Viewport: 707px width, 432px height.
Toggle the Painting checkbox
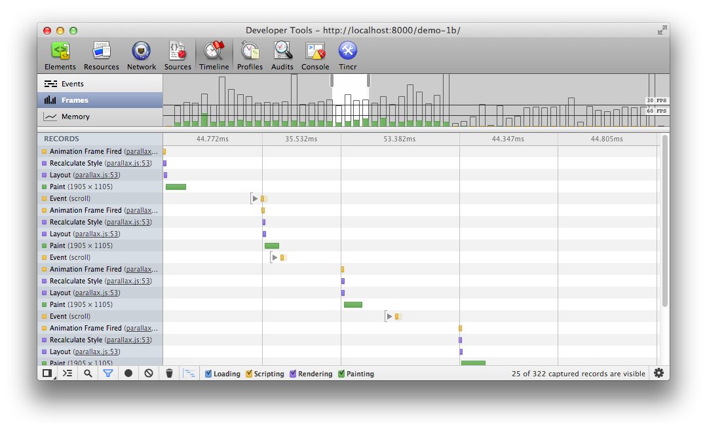(x=341, y=374)
